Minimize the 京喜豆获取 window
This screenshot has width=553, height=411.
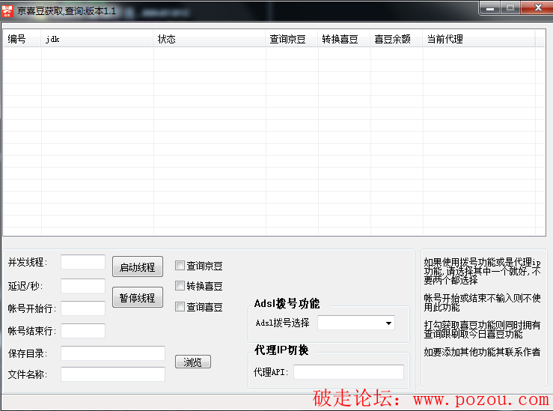pyautogui.click(x=489, y=7)
